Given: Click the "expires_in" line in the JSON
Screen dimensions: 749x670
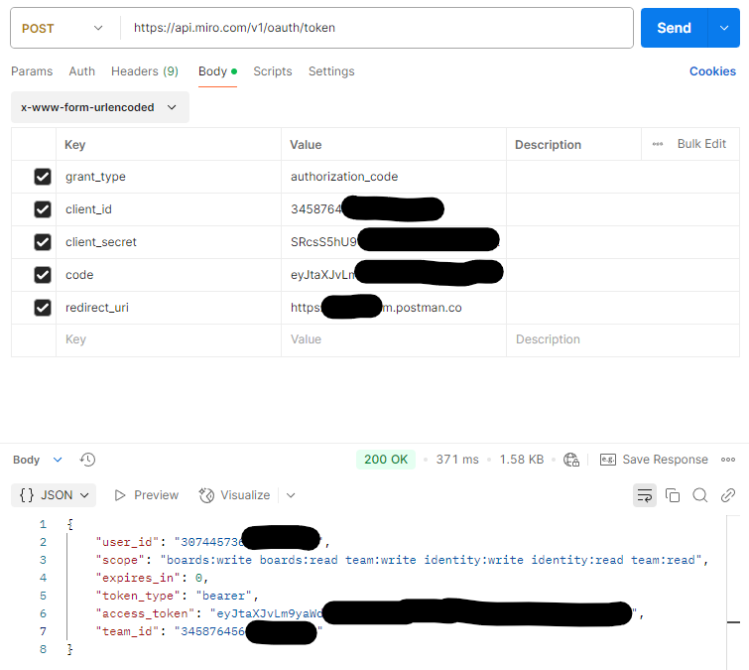Looking at the screenshot, I should pyautogui.click(x=152, y=578).
